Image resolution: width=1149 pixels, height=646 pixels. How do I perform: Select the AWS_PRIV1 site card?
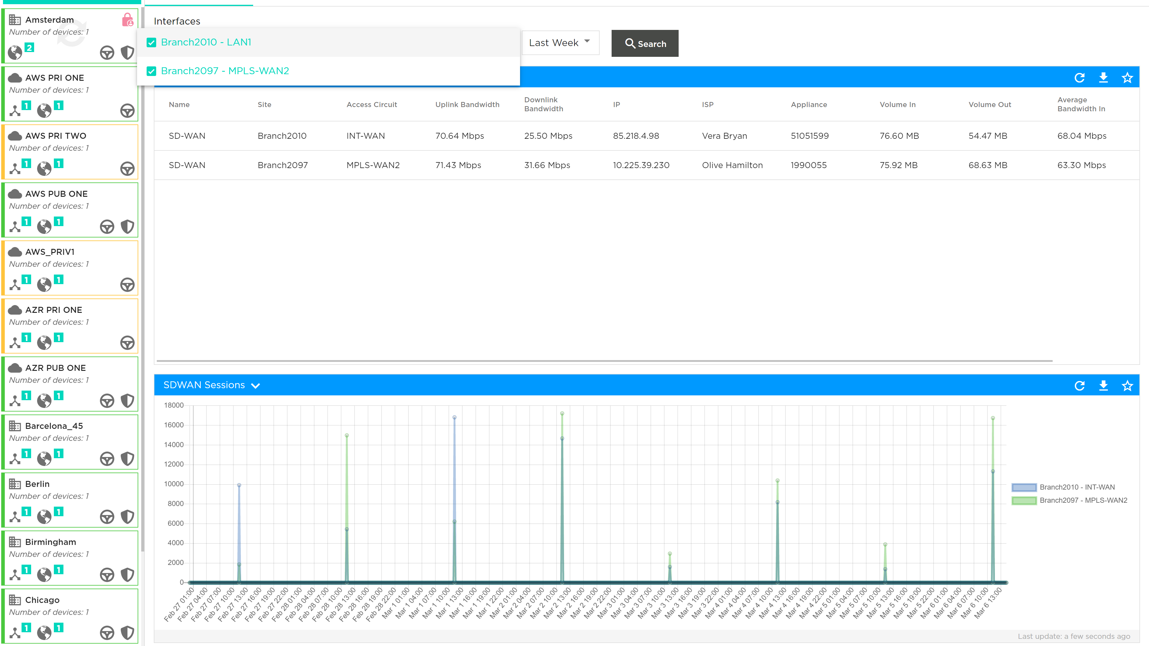70,267
